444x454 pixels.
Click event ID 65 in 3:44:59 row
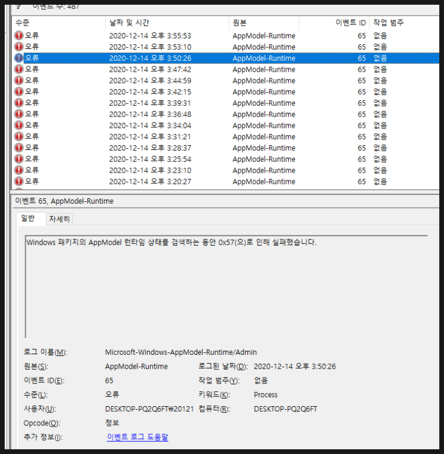click(362, 81)
